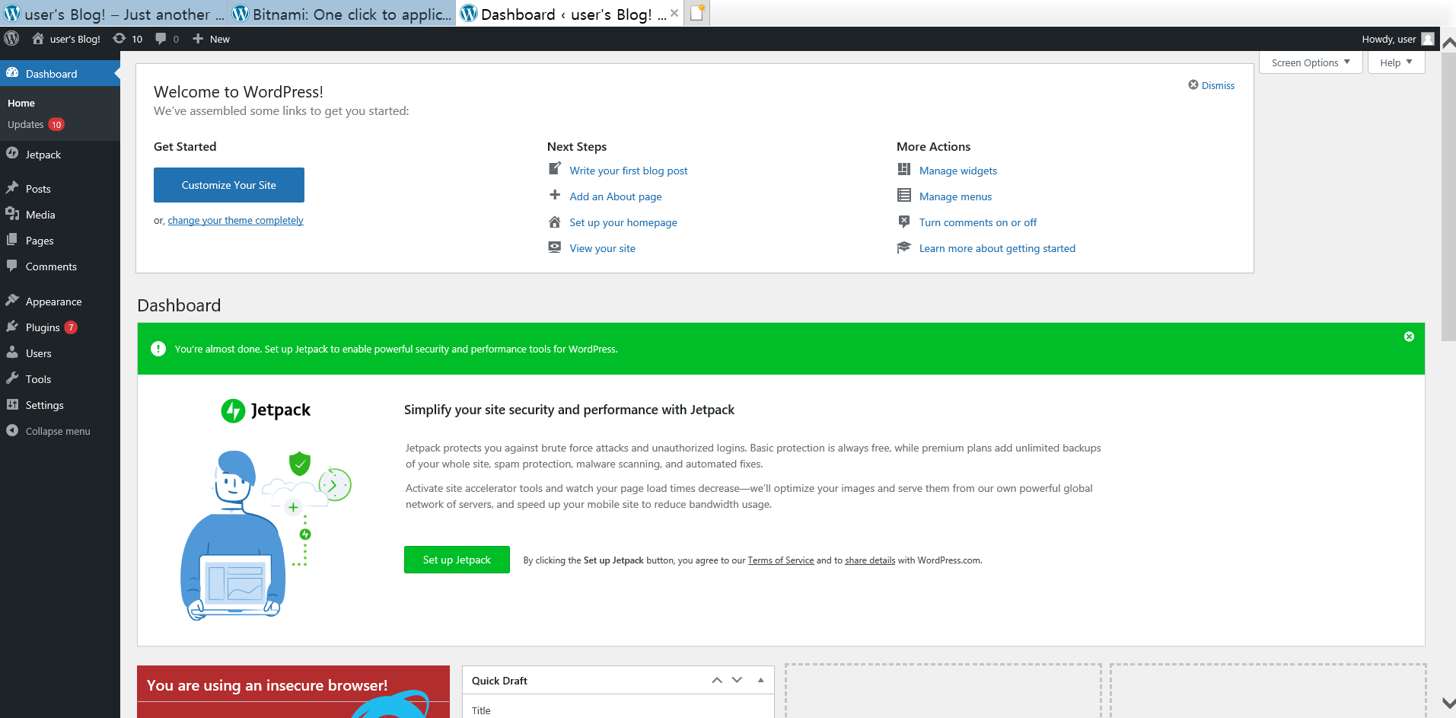
Task: Click the vertical scrollbar up arrow
Action: [1448, 43]
